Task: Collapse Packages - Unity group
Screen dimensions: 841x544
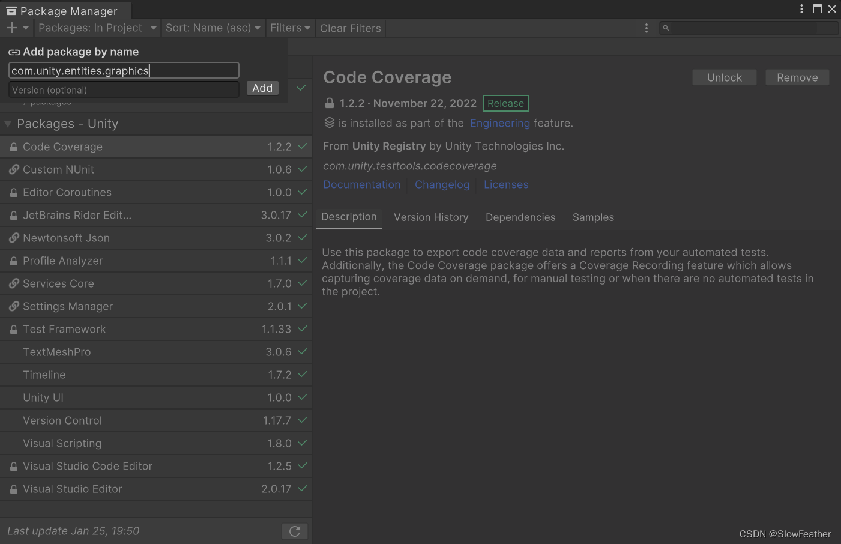Action: pos(8,124)
